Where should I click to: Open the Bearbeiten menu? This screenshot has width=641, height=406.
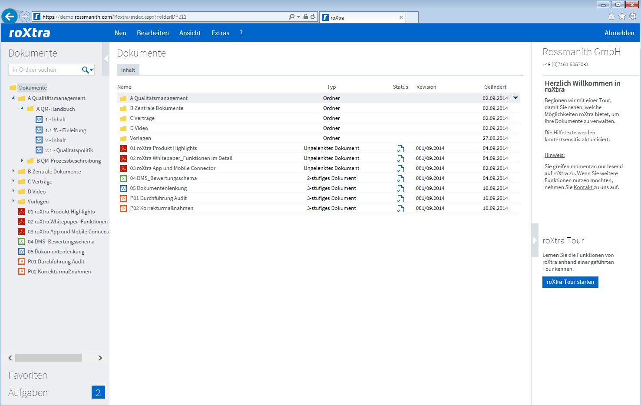153,33
